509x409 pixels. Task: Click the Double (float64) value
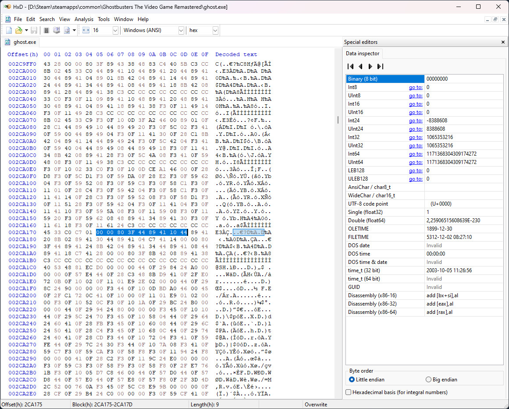click(x=453, y=221)
